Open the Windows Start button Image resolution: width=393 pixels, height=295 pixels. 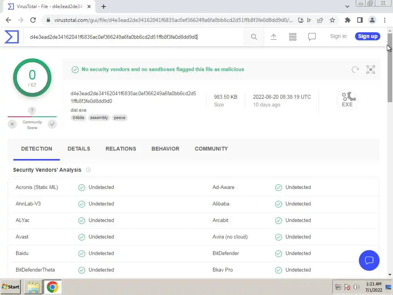[x=10, y=287]
